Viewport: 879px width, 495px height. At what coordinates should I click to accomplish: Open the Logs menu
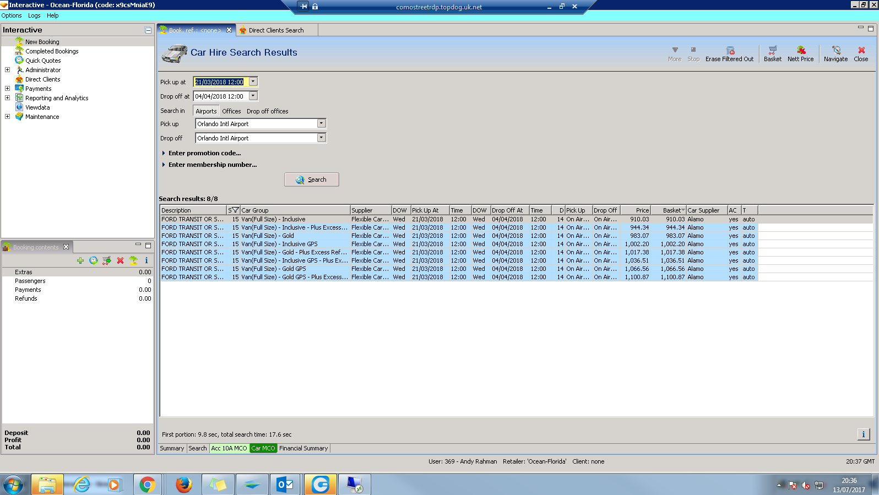(34, 15)
